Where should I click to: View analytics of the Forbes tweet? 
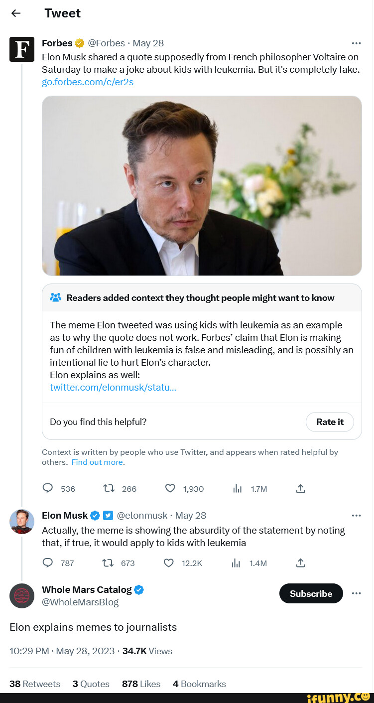[x=238, y=489]
